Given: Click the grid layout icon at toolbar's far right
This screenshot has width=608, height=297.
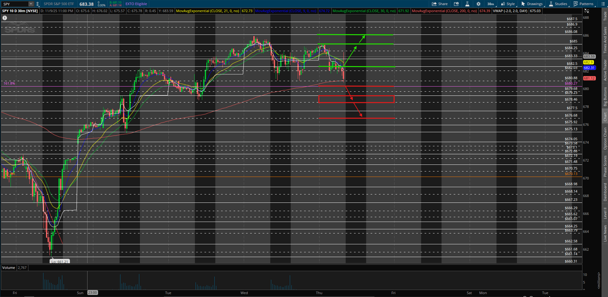Looking at the screenshot, I should [602, 5].
